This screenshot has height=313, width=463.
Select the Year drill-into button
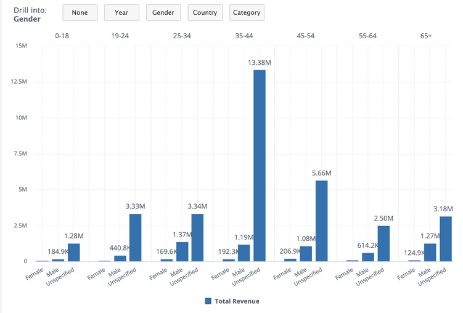pos(121,12)
